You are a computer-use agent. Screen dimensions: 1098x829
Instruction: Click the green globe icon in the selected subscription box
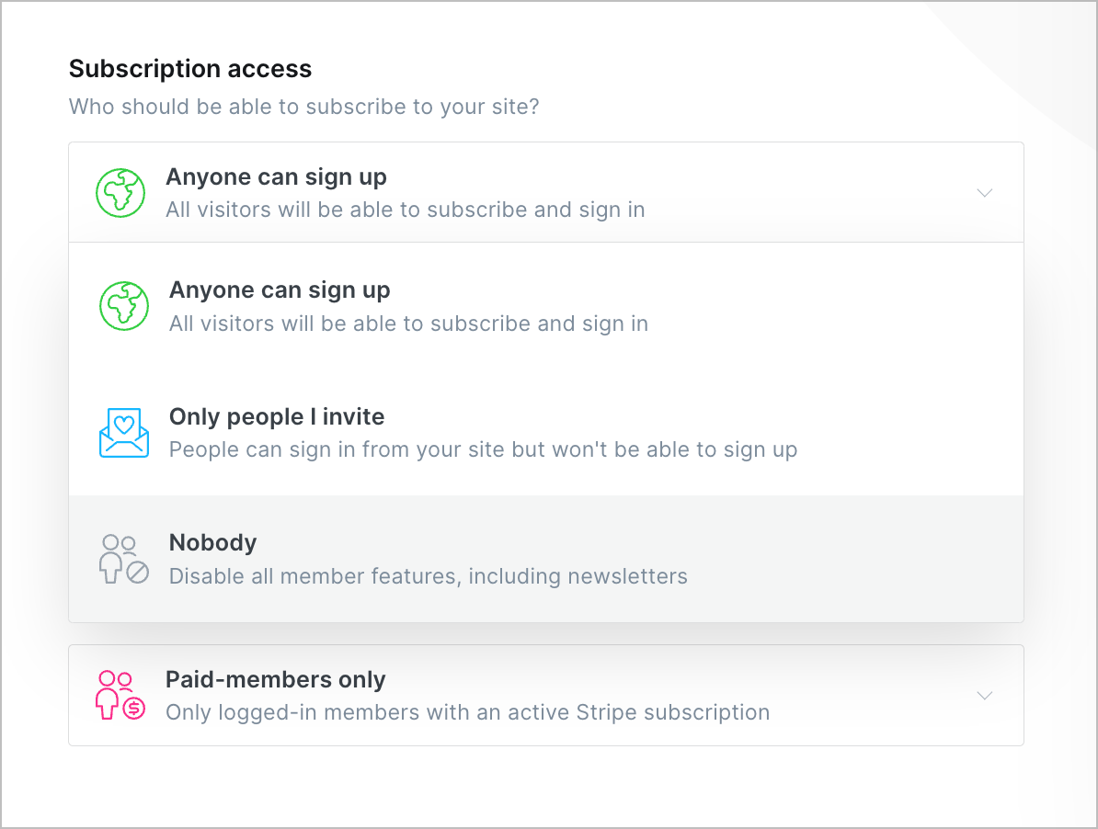pyautogui.click(x=120, y=193)
